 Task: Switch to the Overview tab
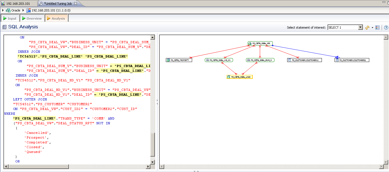point(32,19)
